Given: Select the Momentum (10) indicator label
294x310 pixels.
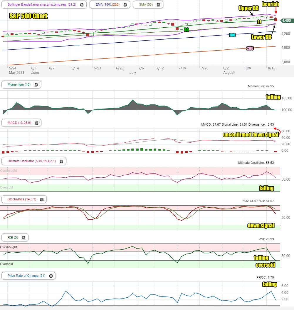Looking at the screenshot, I should pyautogui.click(x=19, y=84).
